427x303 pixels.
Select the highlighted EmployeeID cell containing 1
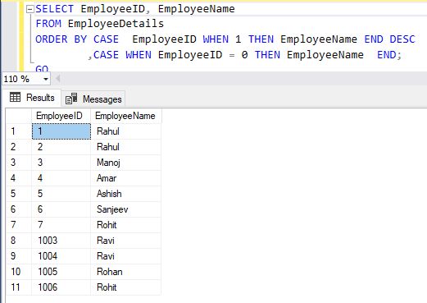pos(61,131)
